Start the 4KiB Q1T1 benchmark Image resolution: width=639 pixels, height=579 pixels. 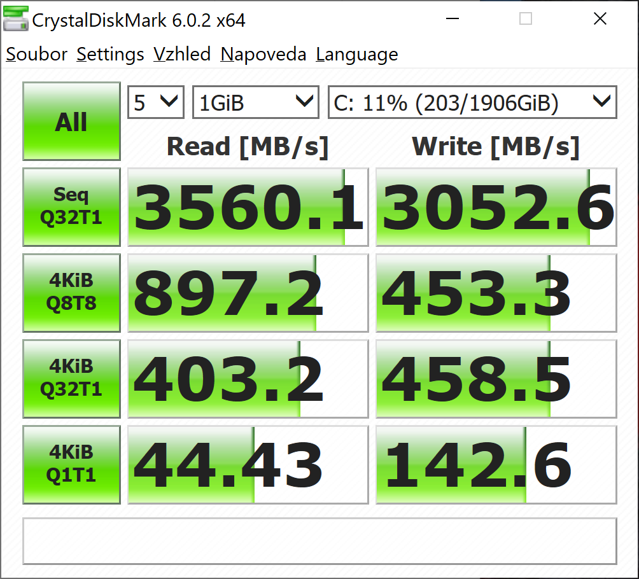coord(71,464)
